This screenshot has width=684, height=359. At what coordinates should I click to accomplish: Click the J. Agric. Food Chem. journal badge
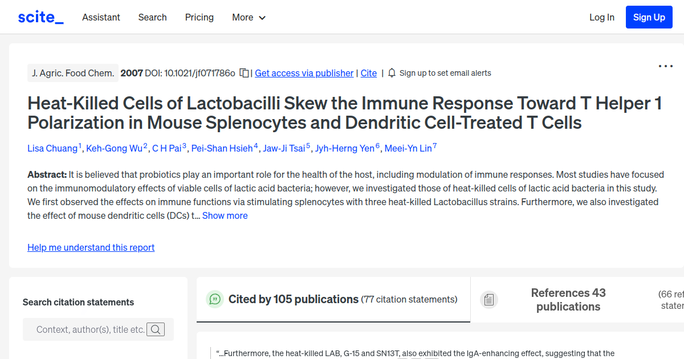(x=73, y=73)
